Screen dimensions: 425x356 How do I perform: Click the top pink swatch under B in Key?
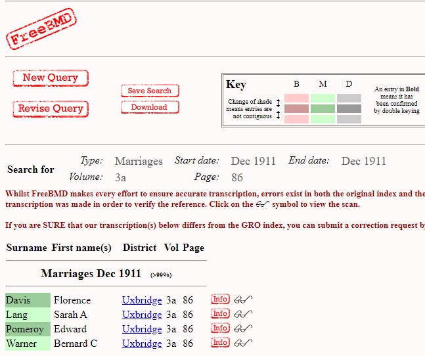pos(296,98)
